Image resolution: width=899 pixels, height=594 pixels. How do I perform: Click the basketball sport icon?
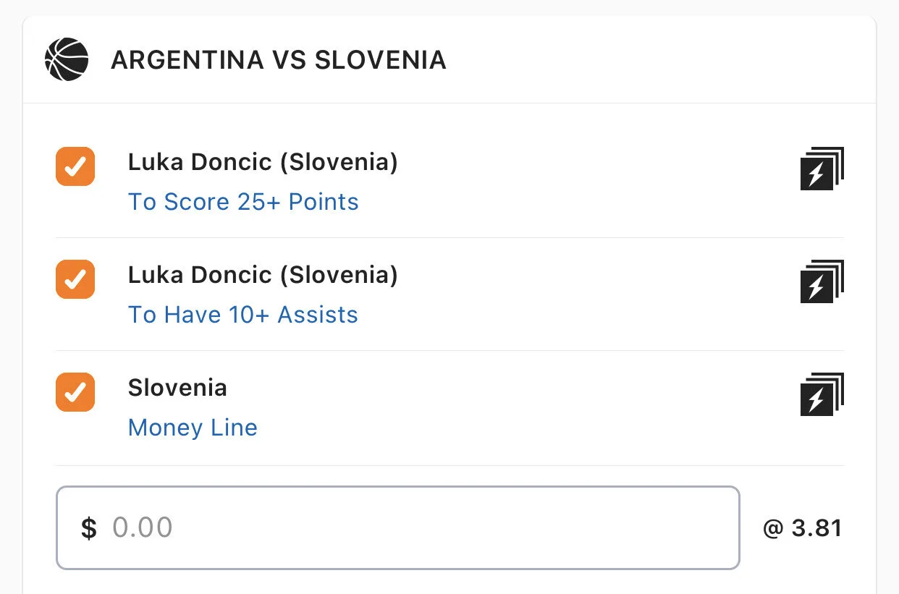click(67, 59)
